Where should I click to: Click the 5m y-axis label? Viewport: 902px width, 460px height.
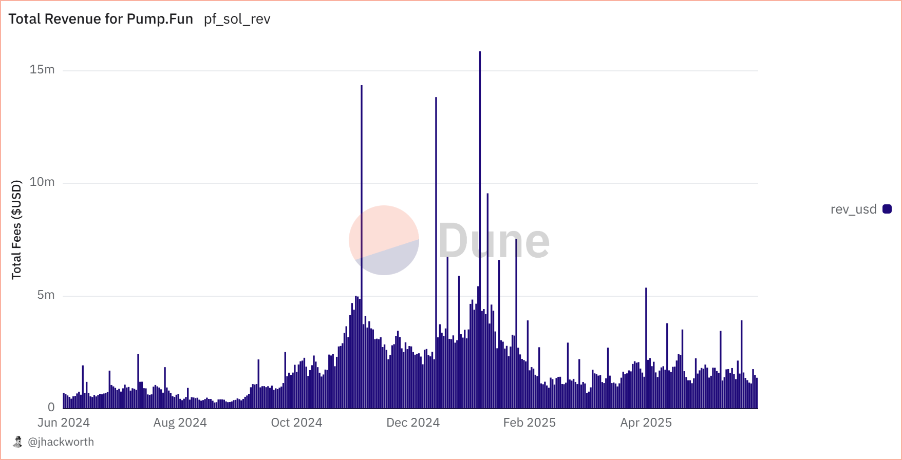click(46, 295)
